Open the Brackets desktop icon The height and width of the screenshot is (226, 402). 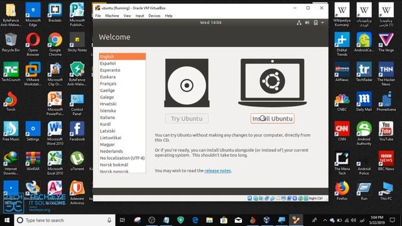[x=55, y=13]
